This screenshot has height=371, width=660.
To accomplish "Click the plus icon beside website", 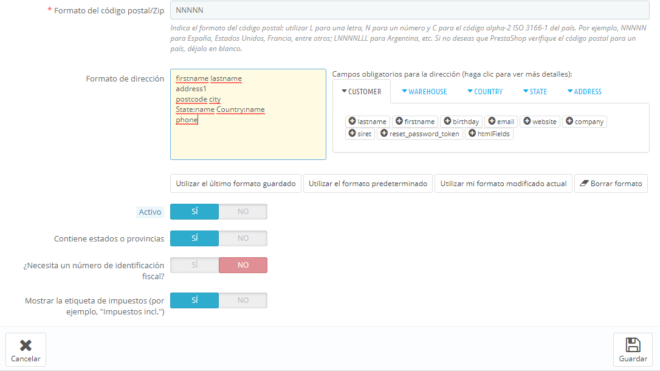I will 527,122.
